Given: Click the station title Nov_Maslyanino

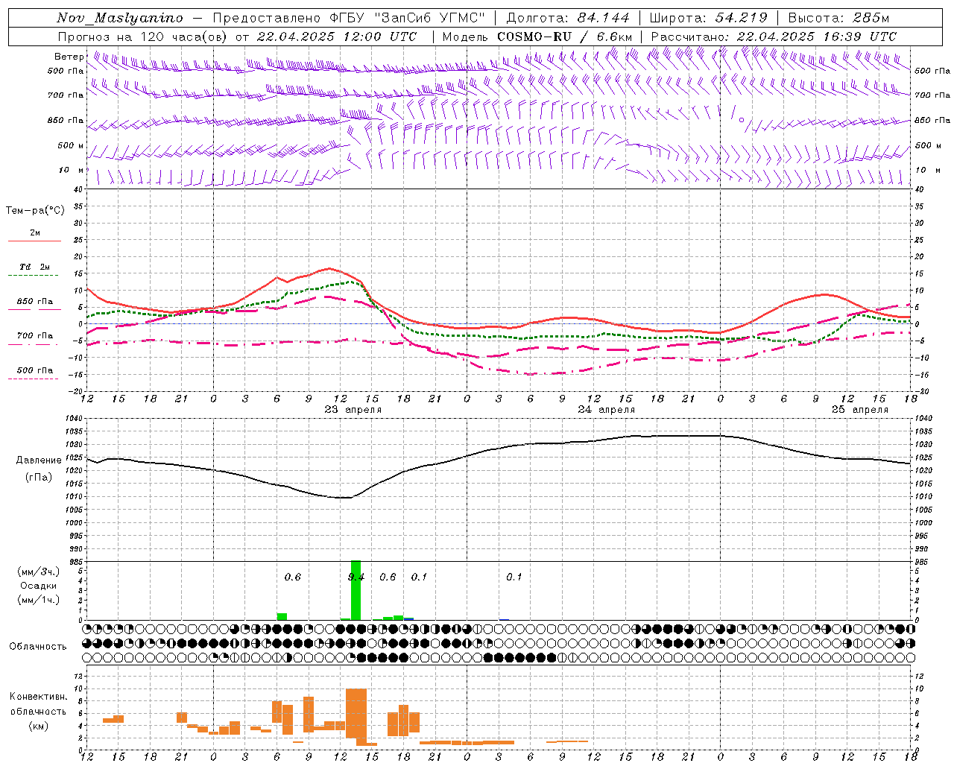Looking at the screenshot, I should (120, 18).
